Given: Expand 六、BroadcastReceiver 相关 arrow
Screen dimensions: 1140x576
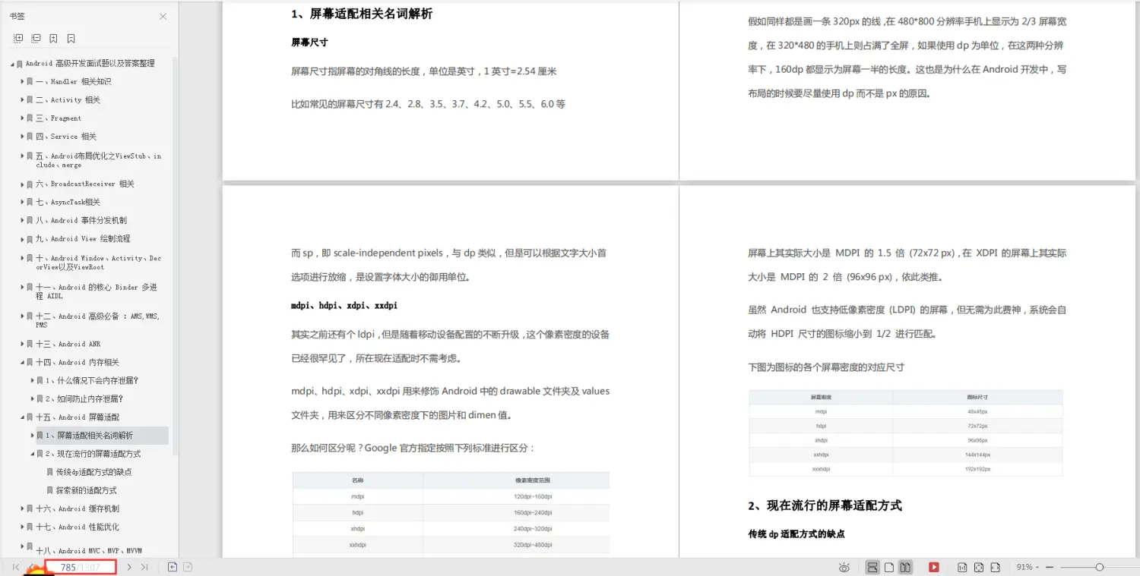Looking at the screenshot, I should (23, 184).
